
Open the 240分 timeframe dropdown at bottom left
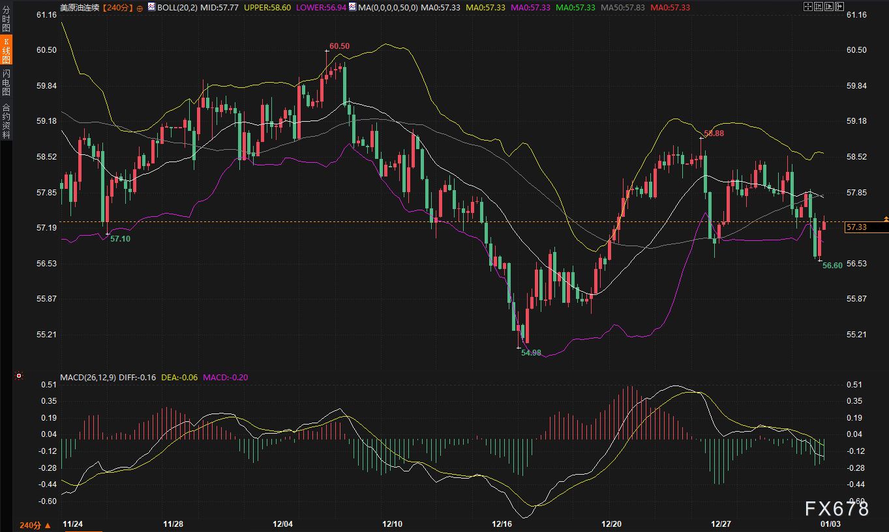coord(35,525)
